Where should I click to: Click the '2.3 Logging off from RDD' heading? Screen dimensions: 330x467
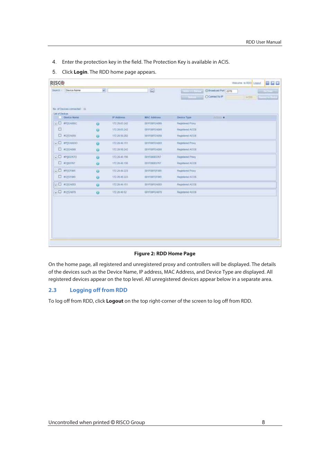tap(88, 290)
